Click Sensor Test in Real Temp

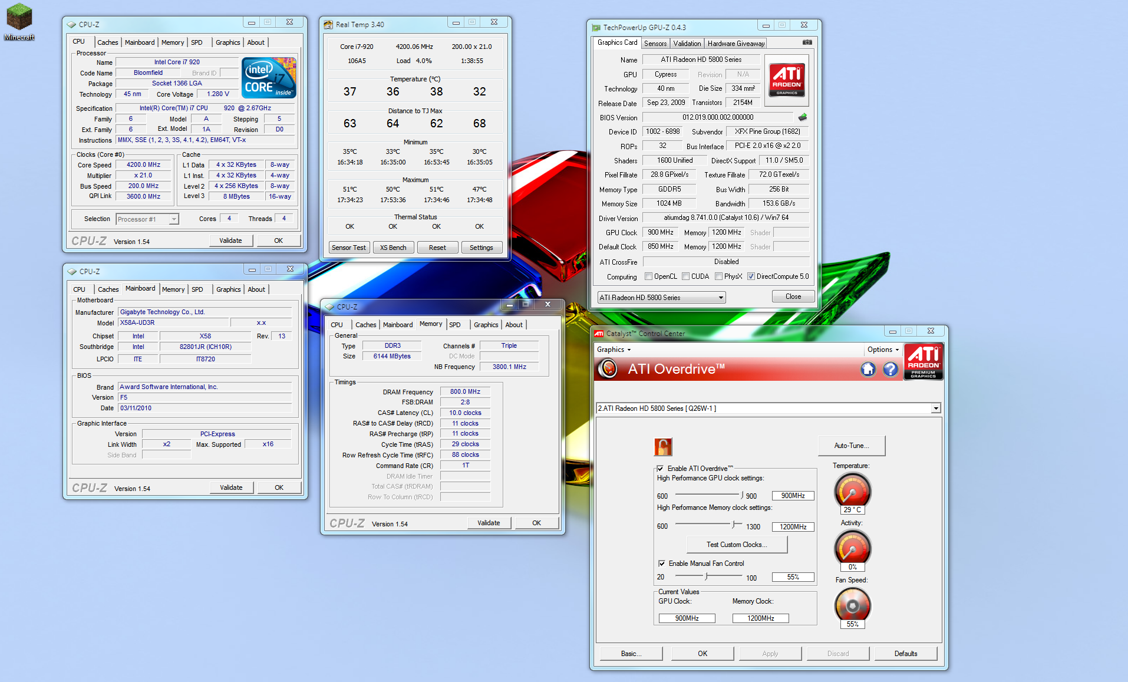348,248
